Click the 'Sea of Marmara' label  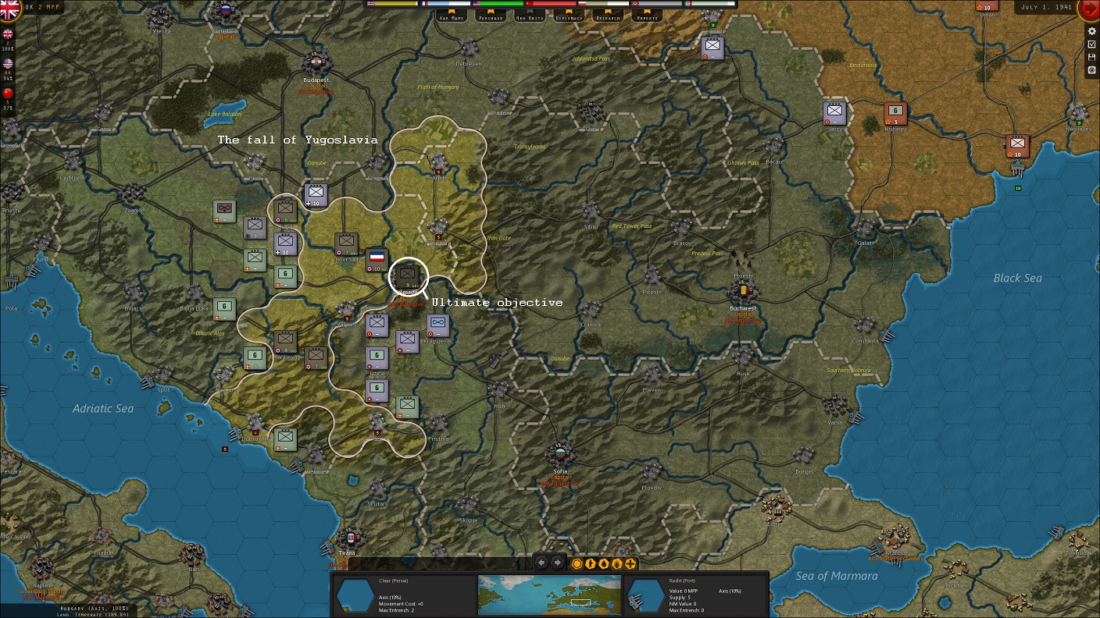pos(837,576)
